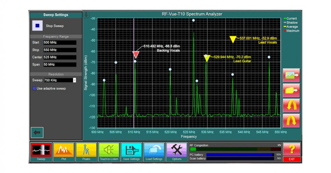Click the red EXIT button

[292, 159]
